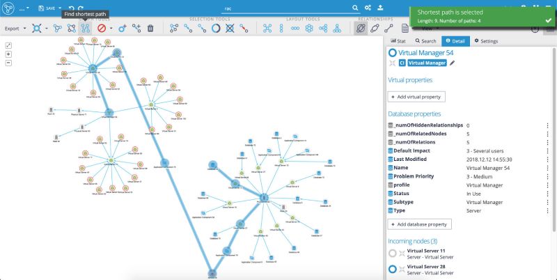
Task: Toggle the second relationships link mode
Action: click(x=375, y=29)
